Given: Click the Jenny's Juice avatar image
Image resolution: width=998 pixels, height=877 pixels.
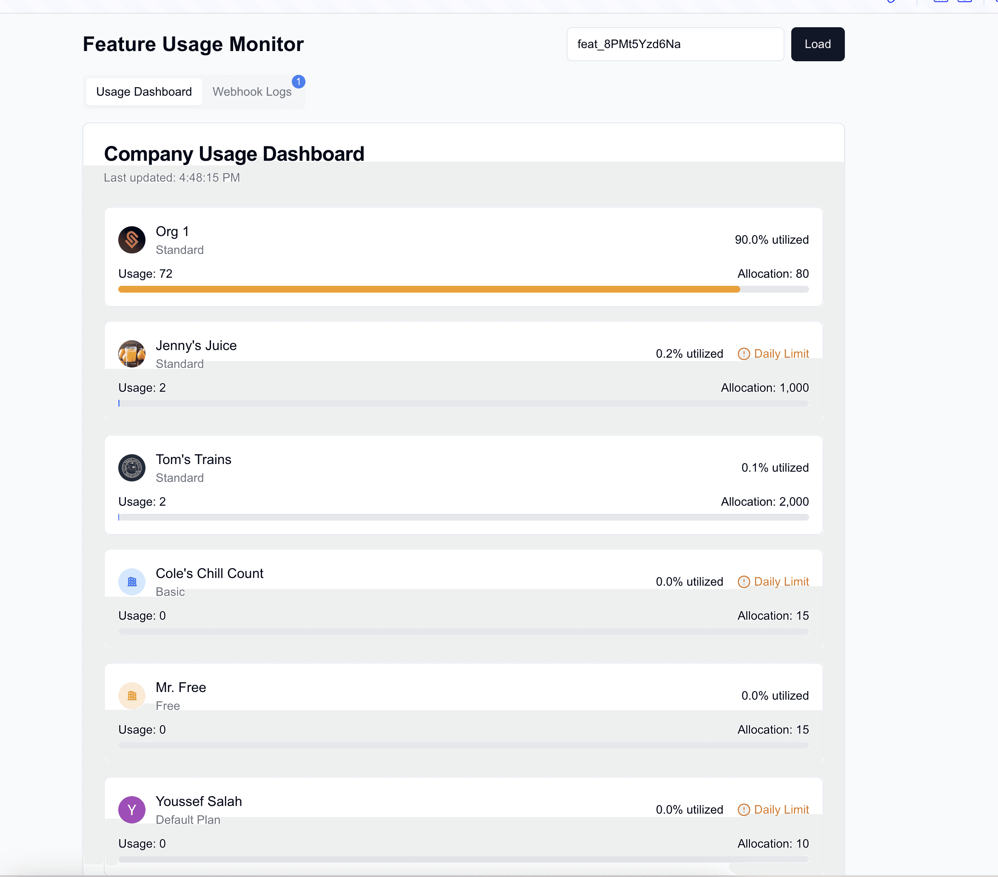Looking at the screenshot, I should click(x=131, y=354).
